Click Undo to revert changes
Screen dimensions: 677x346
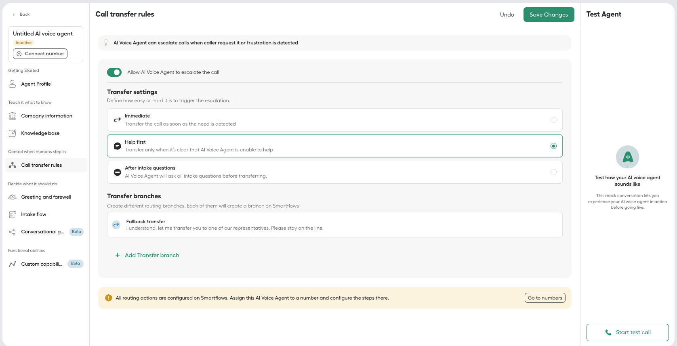coord(507,15)
